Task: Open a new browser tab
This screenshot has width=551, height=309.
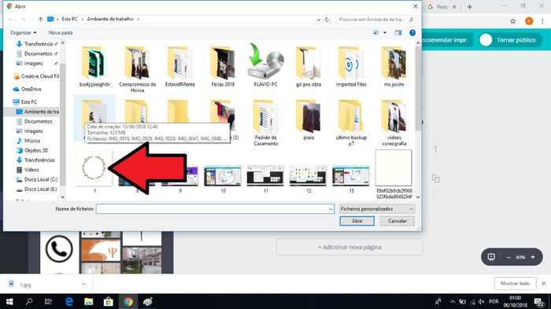Action: [x=470, y=6]
